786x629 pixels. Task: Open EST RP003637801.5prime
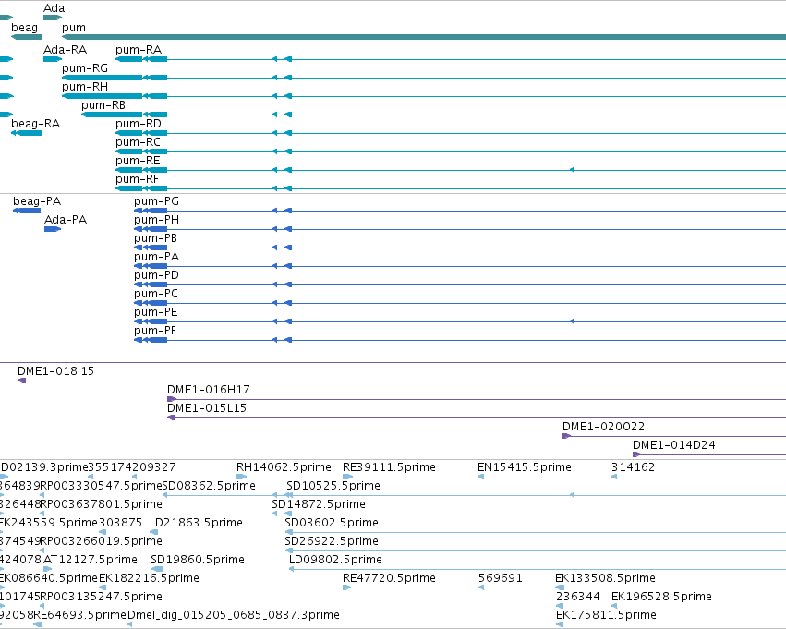coord(101,504)
